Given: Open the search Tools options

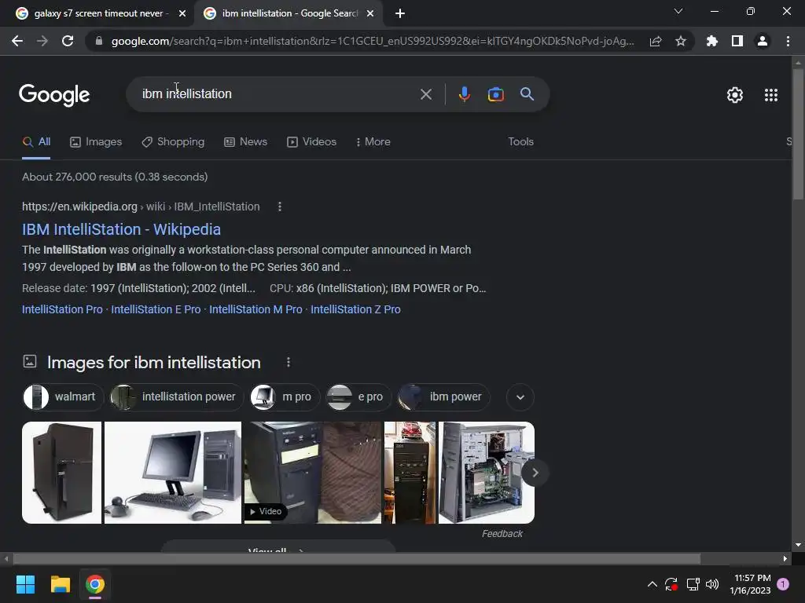Looking at the screenshot, I should click(520, 142).
